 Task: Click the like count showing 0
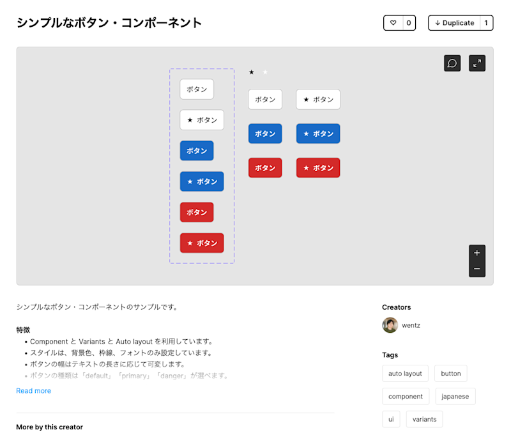pos(409,23)
